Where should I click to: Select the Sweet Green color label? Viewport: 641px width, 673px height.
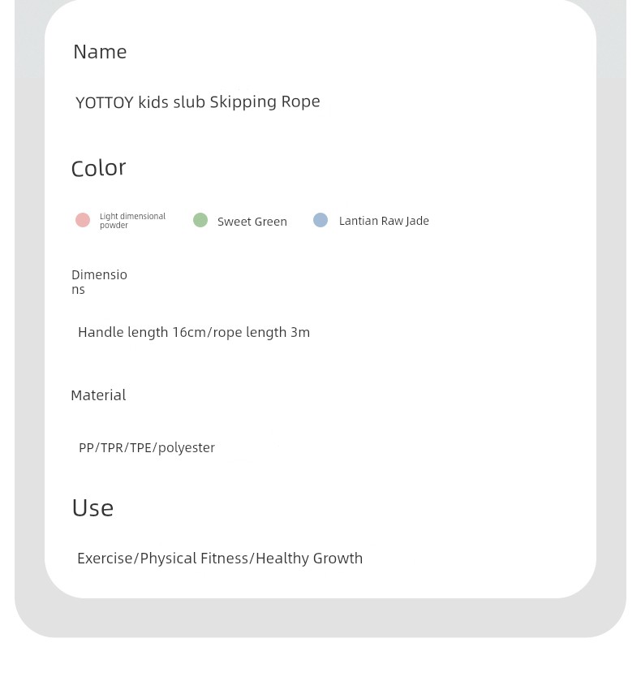click(252, 222)
